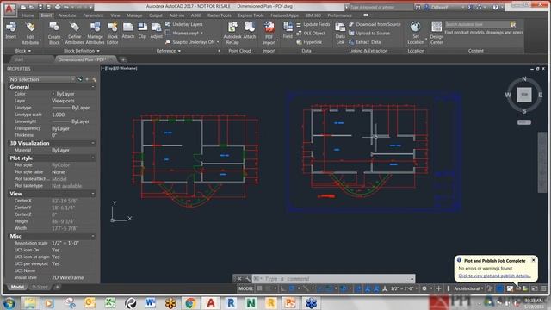Viewport: 551px width, 310px height.
Task: Open the Define Attributes tool
Action: coord(74,33)
